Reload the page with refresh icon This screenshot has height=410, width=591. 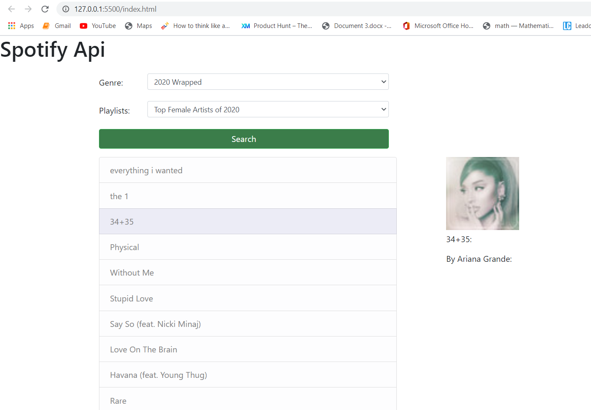pos(45,9)
